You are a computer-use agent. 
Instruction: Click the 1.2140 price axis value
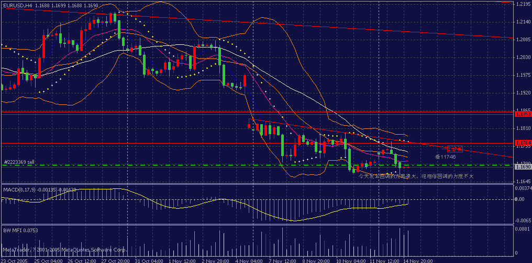[x=523, y=22]
